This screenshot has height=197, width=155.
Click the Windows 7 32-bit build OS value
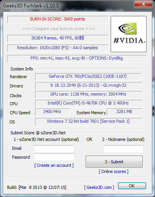pyautogui.click(x=88, y=121)
